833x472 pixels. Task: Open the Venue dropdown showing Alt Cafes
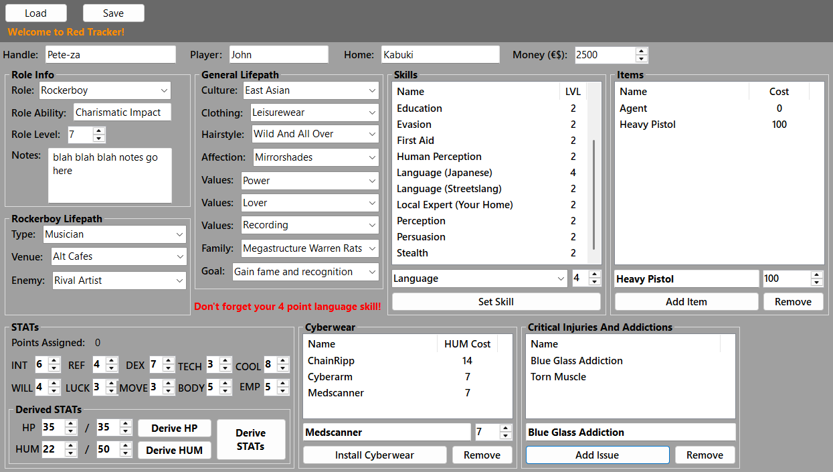coord(119,256)
